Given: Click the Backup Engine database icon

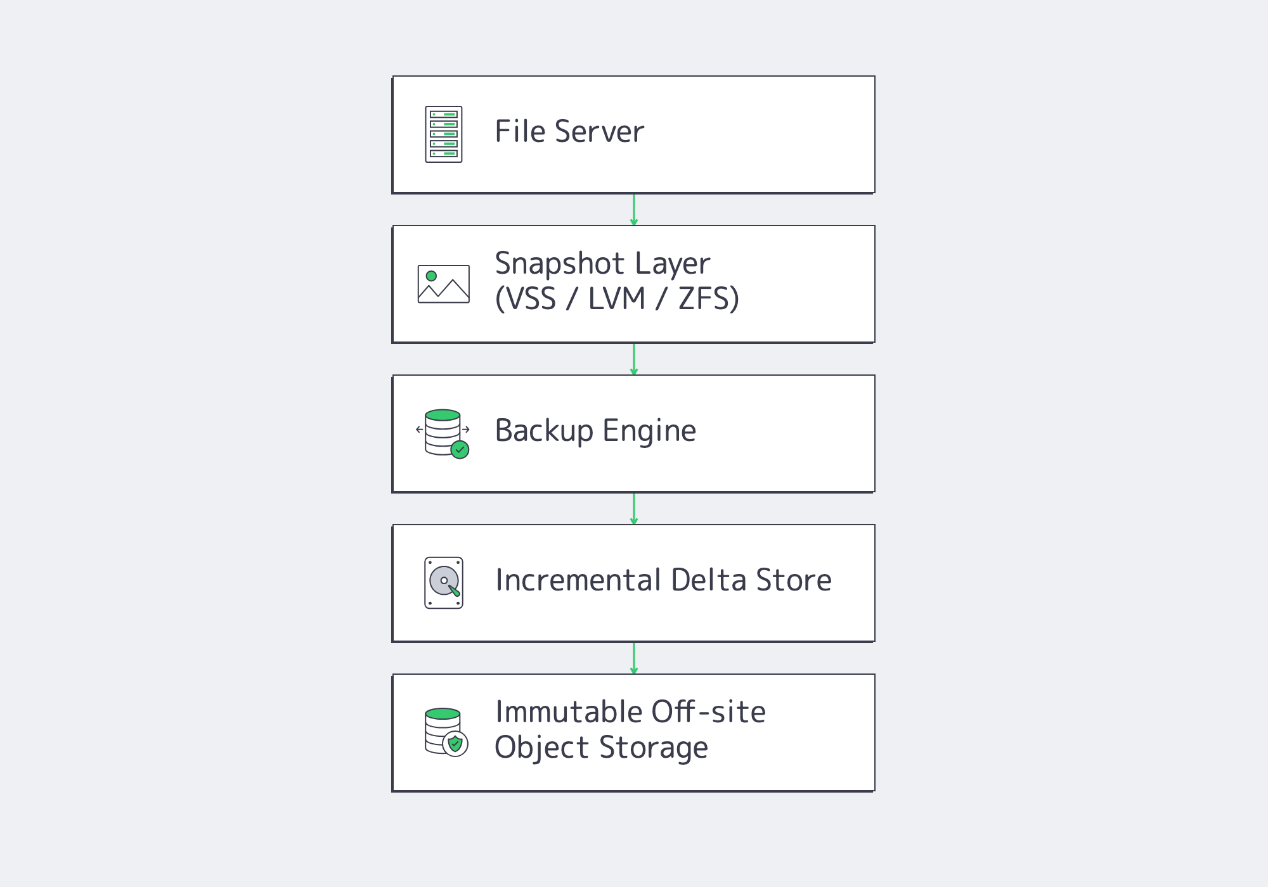Looking at the screenshot, I should tap(443, 433).
